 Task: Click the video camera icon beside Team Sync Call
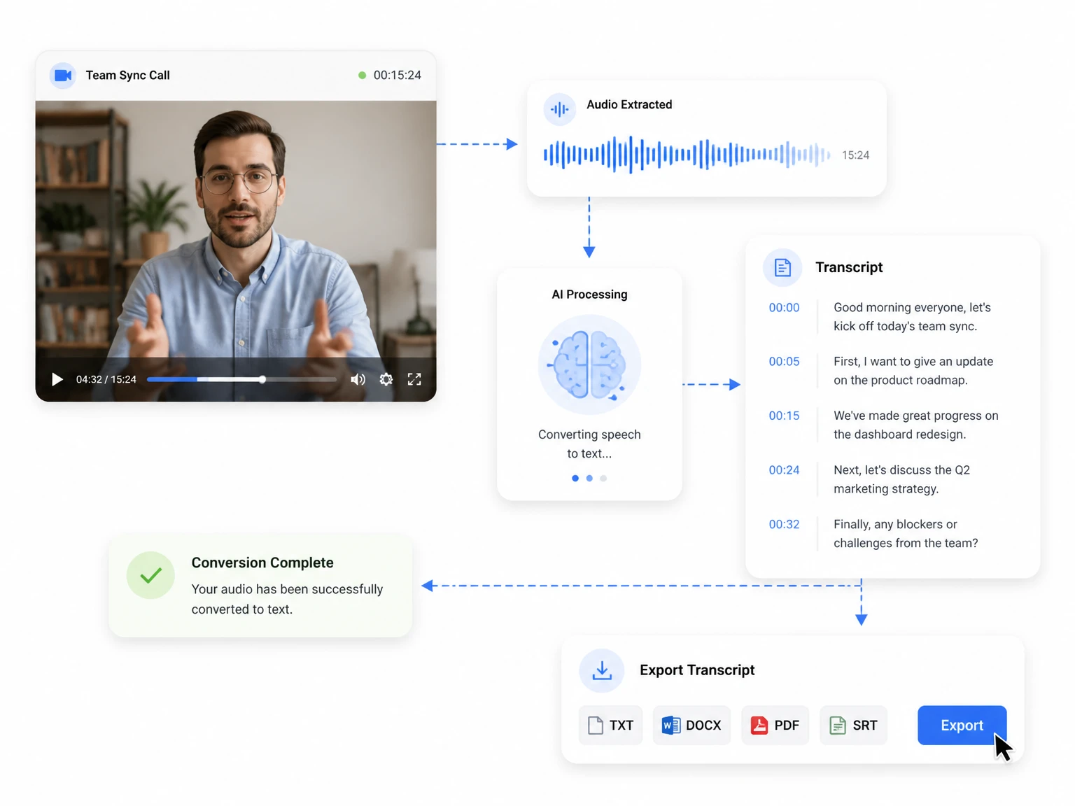[x=63, y=75]
